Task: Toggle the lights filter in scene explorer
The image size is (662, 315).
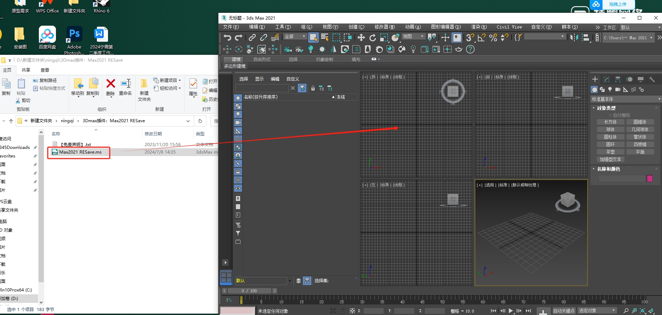Action: coord(238,114)
